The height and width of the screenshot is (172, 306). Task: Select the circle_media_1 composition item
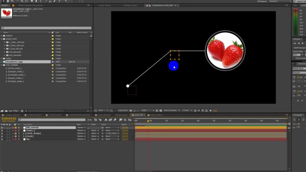[15, 68]
